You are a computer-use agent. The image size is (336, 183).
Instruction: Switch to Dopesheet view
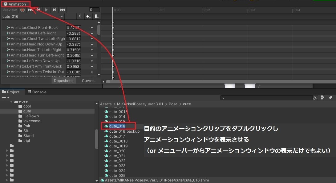pos(63,81)
